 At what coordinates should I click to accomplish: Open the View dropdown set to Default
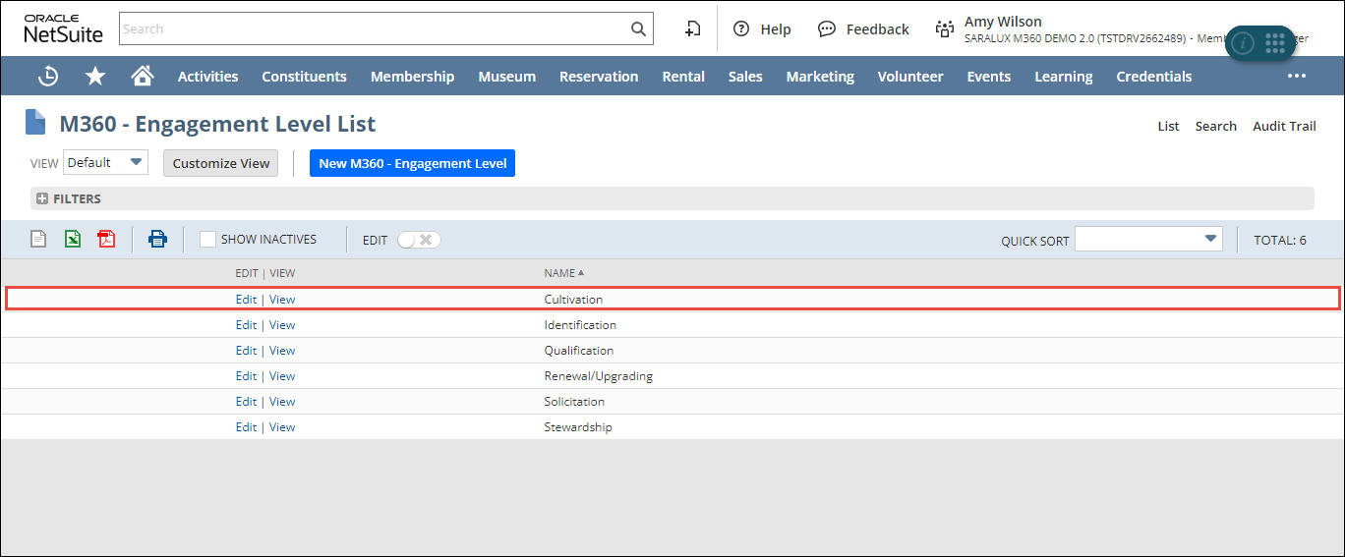click(x=105, y=163)
